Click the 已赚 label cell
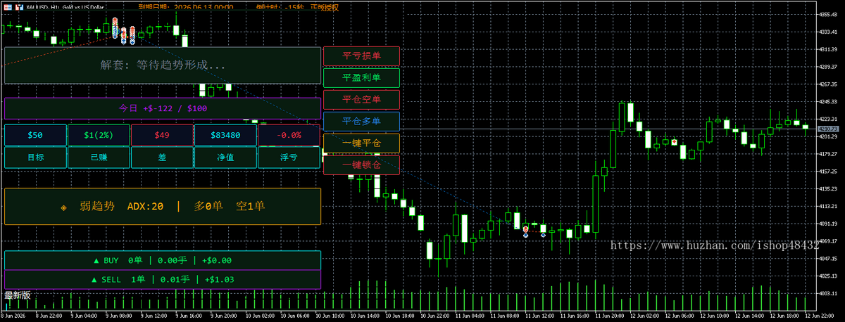 point(99,157)
